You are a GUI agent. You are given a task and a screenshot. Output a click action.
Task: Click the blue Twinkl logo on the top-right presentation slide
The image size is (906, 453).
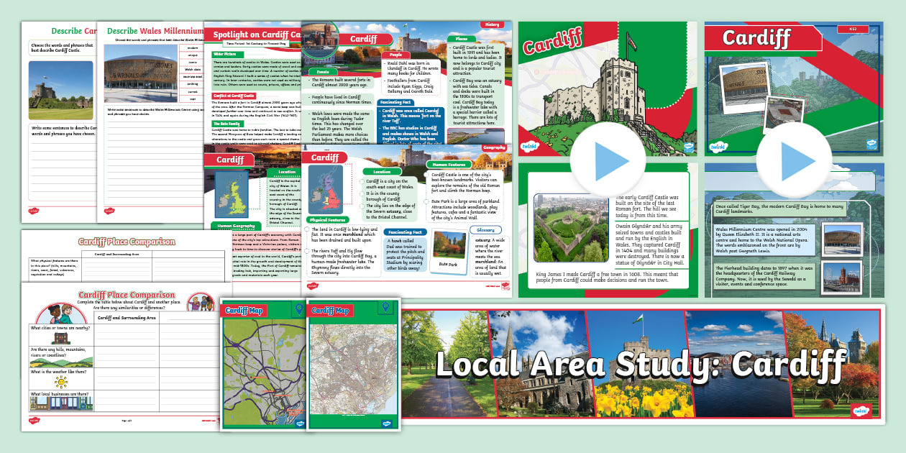click(871, 145)
